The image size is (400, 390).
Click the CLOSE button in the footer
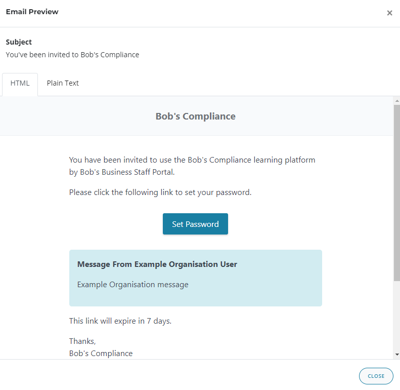click(376, 376)
